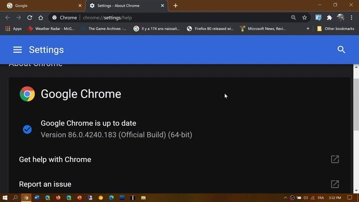Image resolution: width=359 pixels, height=202 pixels.
Task: Bookmark this page with the star icon
Action: 304,17
